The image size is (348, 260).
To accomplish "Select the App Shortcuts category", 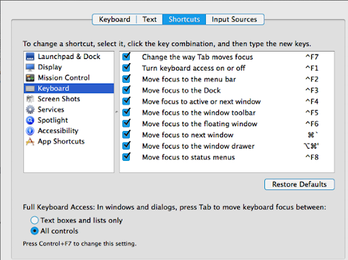I will [69, 141].
